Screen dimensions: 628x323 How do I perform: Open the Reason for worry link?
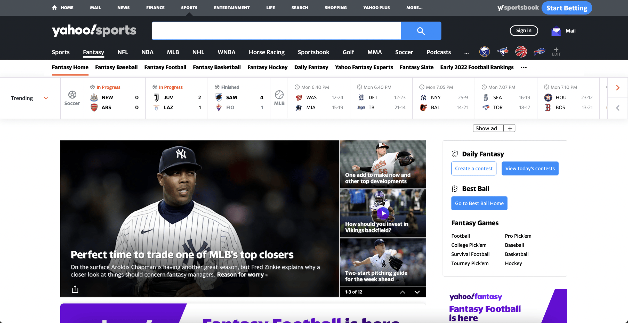(x=242, y=275)
